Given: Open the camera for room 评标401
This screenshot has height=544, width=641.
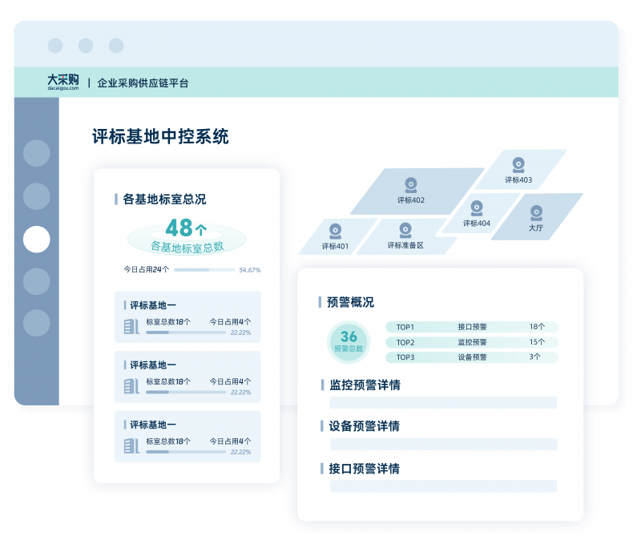Looking at the screenshot, I should point(335,231).
